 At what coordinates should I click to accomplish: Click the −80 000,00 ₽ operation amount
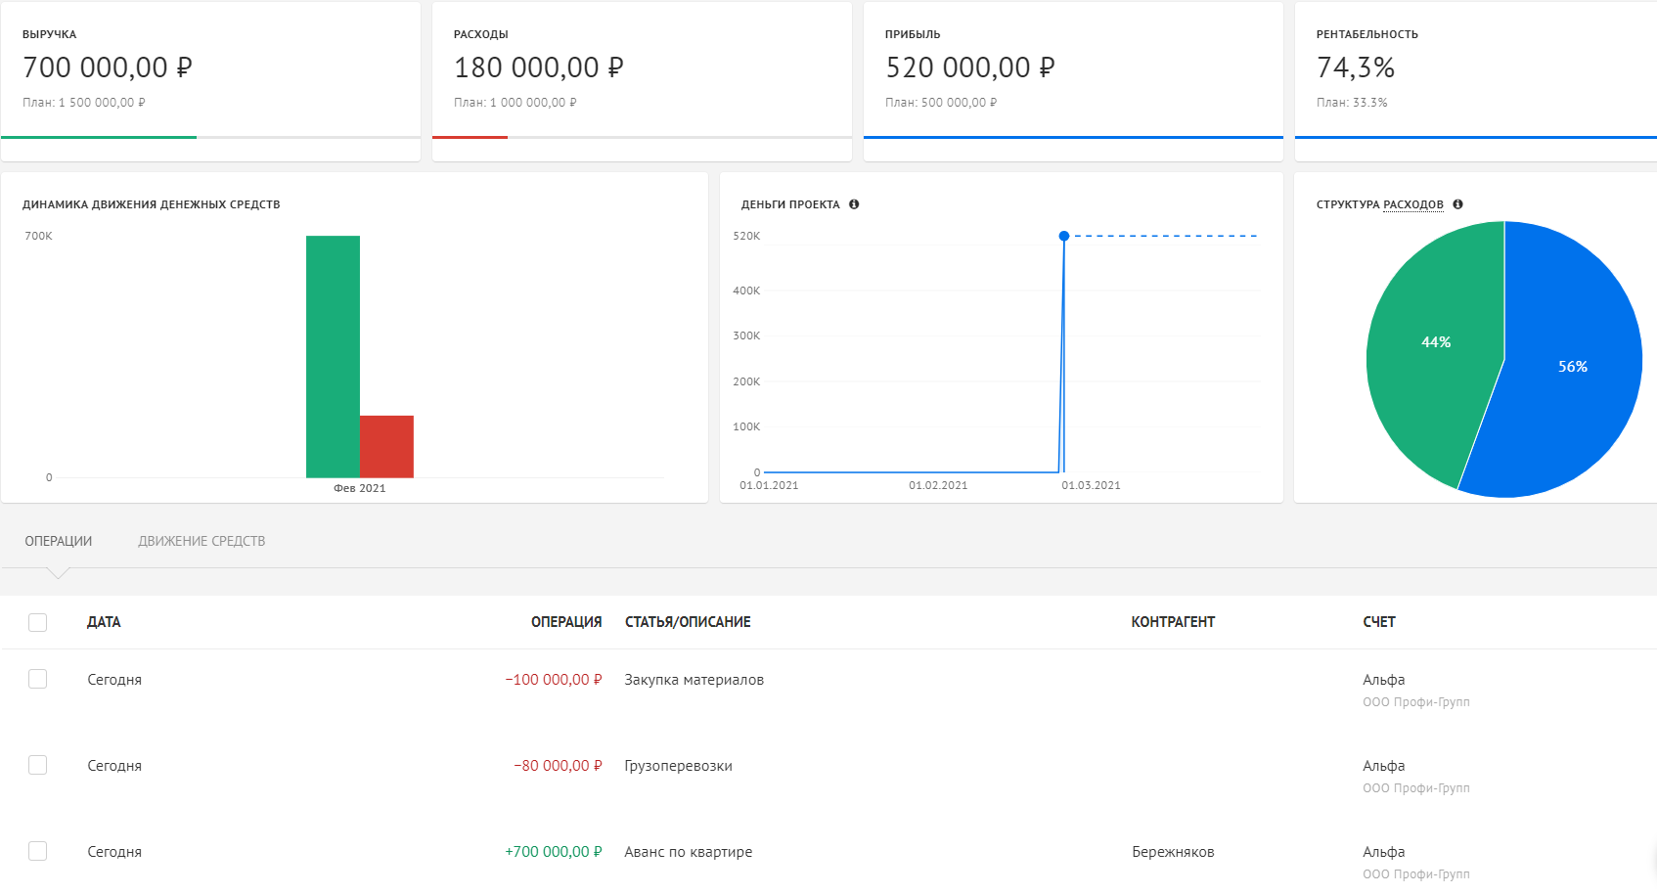click(x=558, y=766)
